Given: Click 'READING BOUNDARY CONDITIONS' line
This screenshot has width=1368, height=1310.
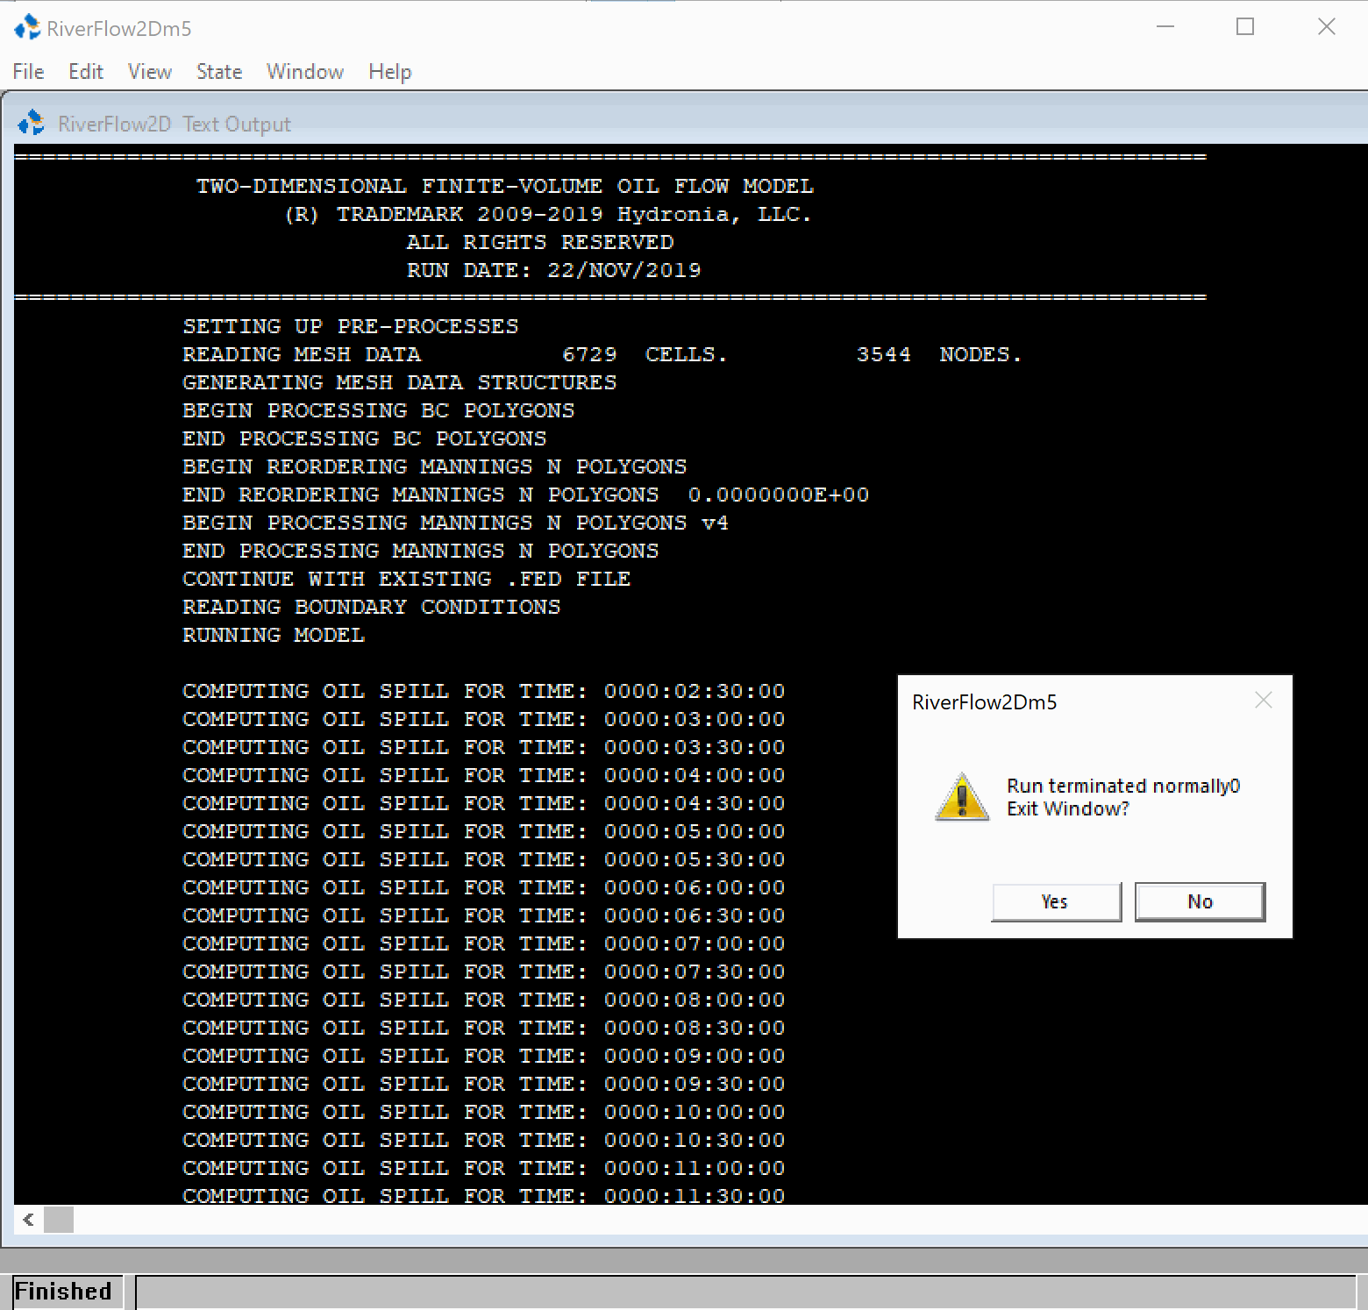Looking at the screenshot, I should (372, 607).
